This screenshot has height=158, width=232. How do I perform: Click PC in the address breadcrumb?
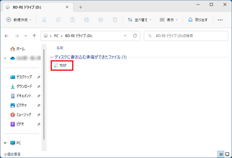[56, 36]
